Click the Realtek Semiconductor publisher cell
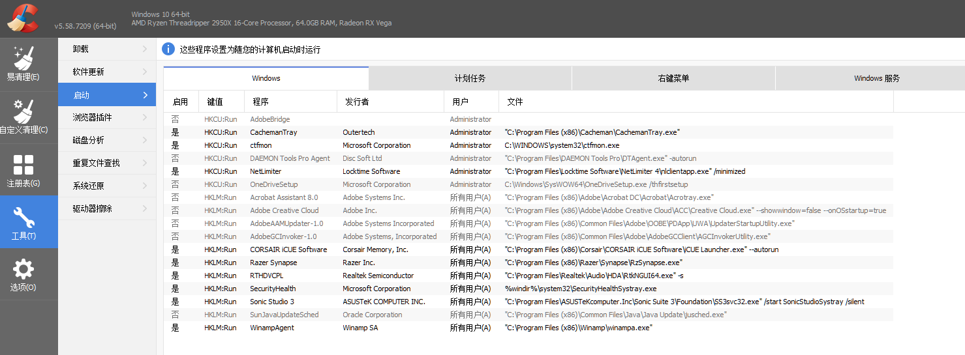This screenshot has height=355, width=965. pyautogui.click(x=378, y=276)
